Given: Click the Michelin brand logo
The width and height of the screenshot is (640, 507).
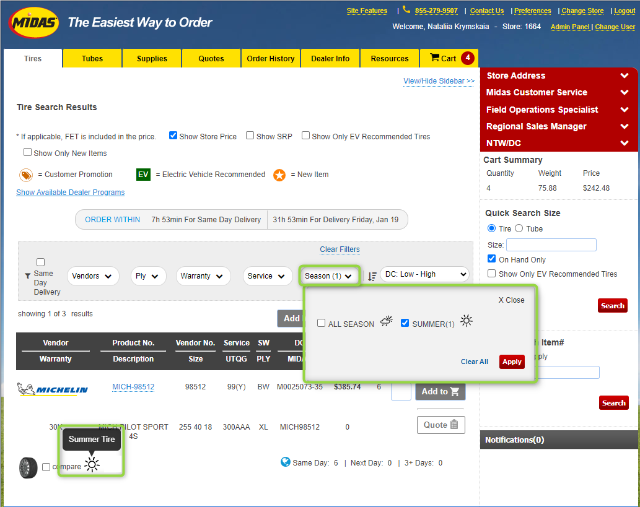Looking at the screenshot, I should pos(53,389).
